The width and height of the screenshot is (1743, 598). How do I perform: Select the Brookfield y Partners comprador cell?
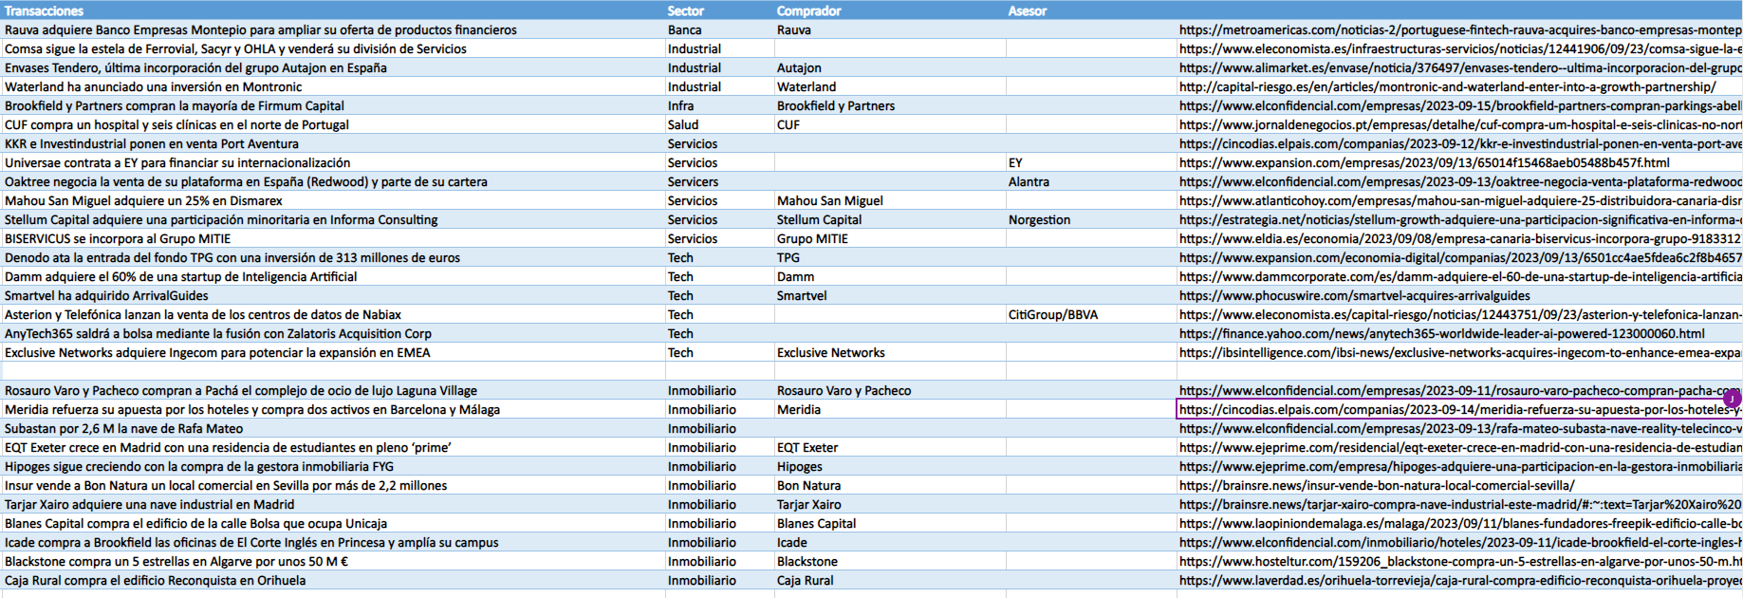coord(890,105)
